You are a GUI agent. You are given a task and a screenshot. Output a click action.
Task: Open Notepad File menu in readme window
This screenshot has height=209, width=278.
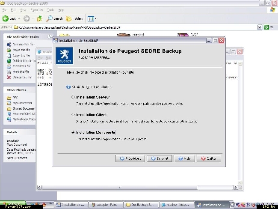pos(40,57)
